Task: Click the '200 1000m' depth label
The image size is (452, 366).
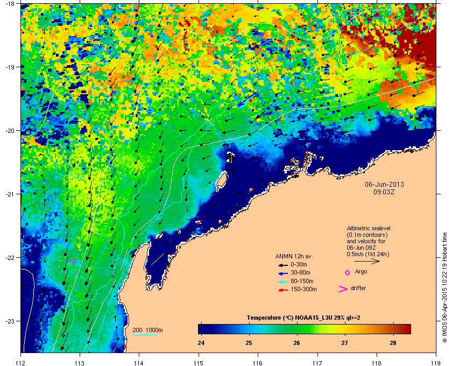Action: click(147, 330)
